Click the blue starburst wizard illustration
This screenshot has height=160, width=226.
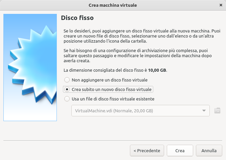pos(30,67)
